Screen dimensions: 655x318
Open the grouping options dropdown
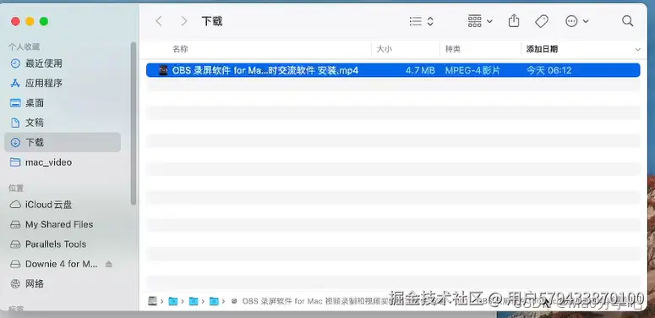coord(479,21)
